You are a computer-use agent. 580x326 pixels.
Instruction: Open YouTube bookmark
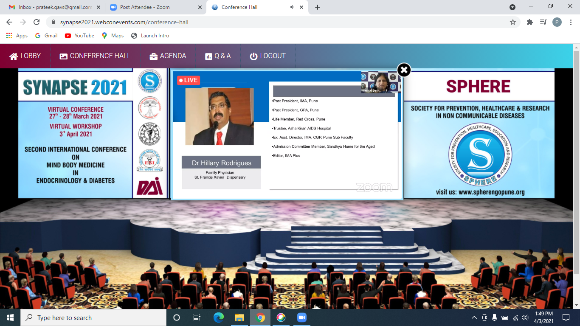79,36
